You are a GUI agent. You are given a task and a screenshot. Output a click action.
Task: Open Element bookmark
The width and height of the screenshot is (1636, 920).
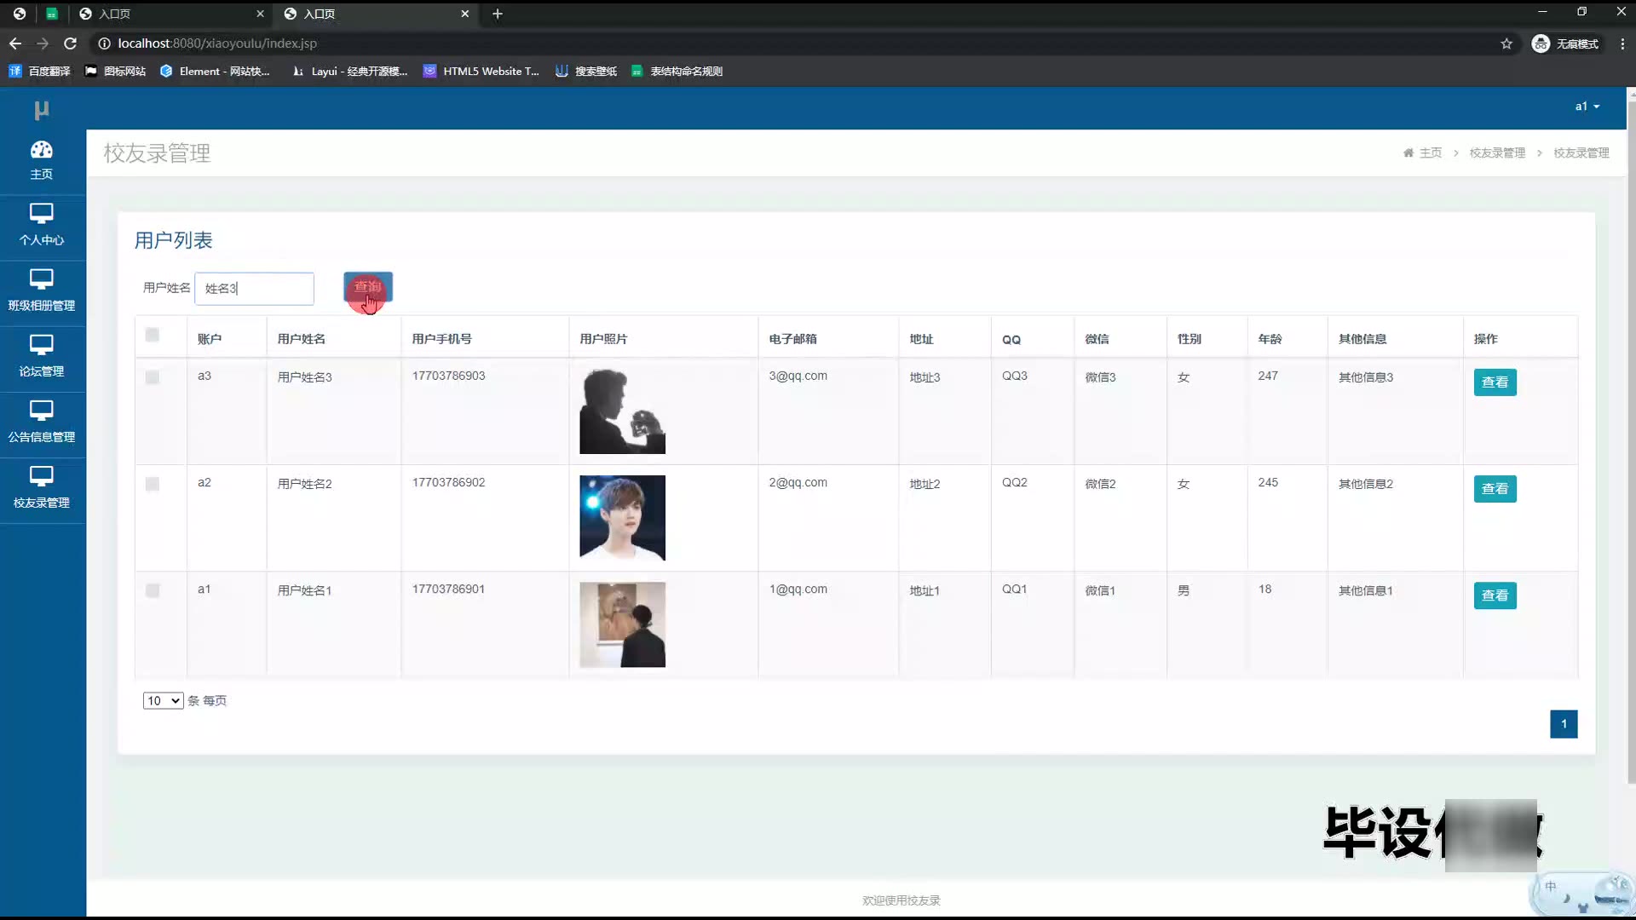pos(215,72)
